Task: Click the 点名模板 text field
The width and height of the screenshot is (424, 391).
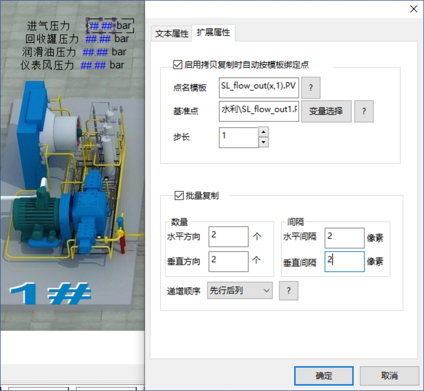Action: 258,87
